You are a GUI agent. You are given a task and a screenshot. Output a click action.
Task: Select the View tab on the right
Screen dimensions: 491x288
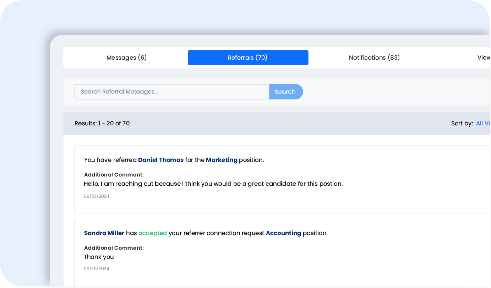tap(484, 57)
